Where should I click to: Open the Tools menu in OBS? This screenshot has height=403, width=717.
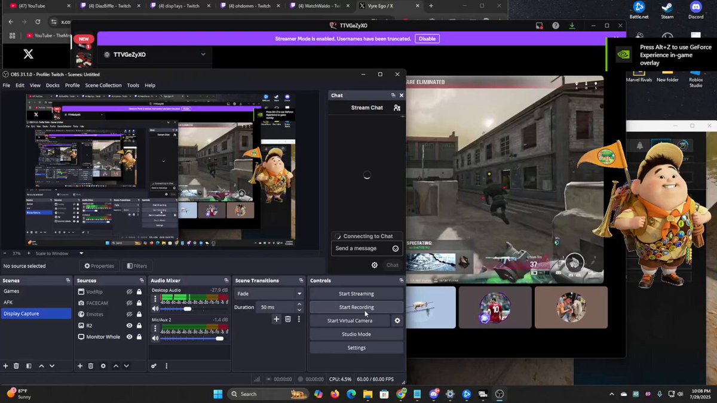[133, 85]
